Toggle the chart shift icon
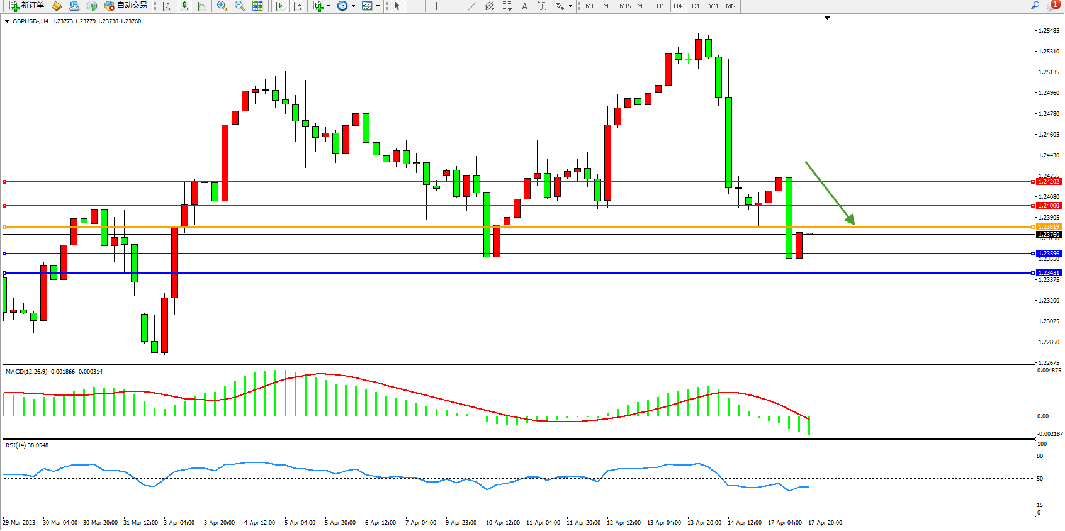Image resolution: width=1065 pixels, height=531 pixels. pos(297,6)
